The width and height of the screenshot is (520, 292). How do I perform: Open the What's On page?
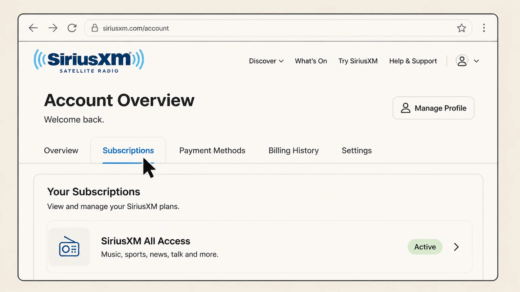pyautogui.click(x=311, y=61)
